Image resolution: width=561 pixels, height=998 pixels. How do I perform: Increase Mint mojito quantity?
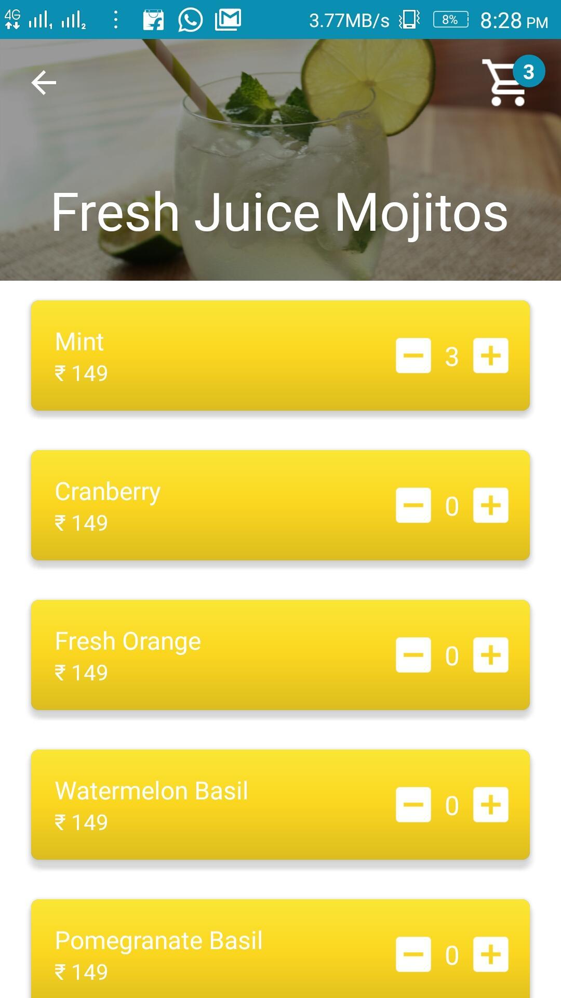tap(490, 356)
